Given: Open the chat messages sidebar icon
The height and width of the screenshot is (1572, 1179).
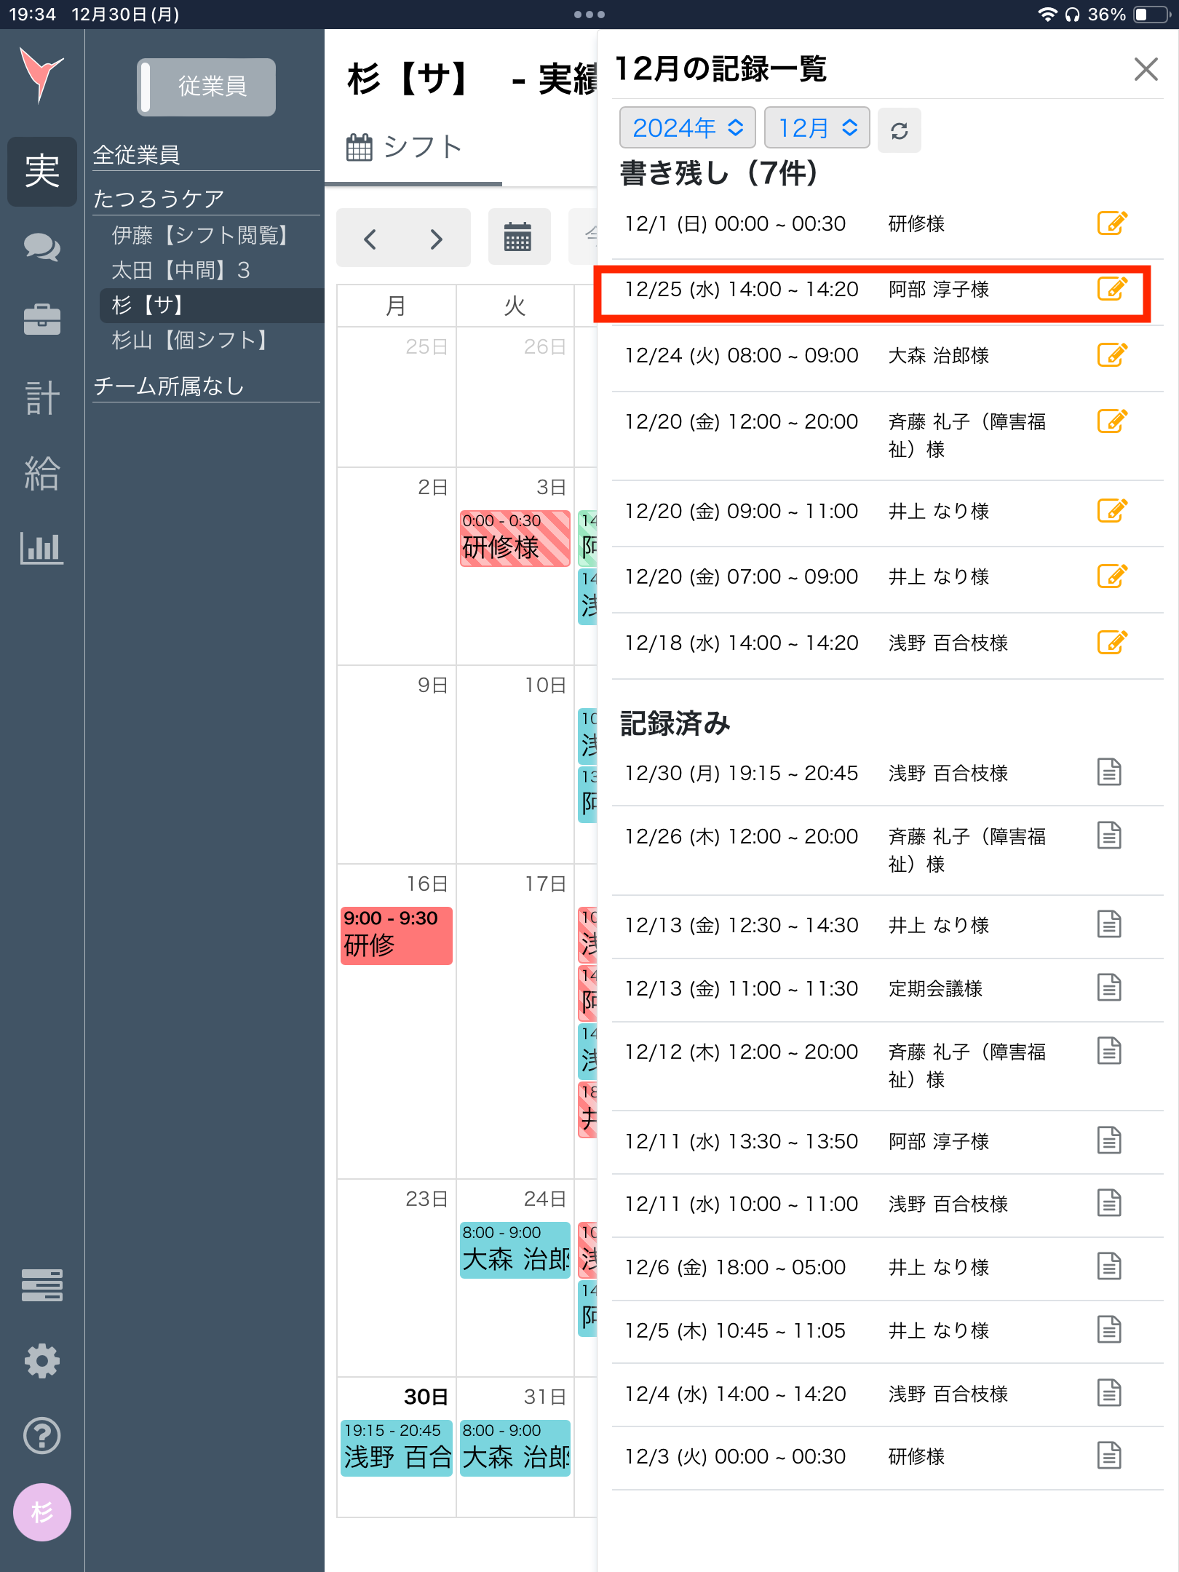Looking at the screenshot, I should coord(41,248).
